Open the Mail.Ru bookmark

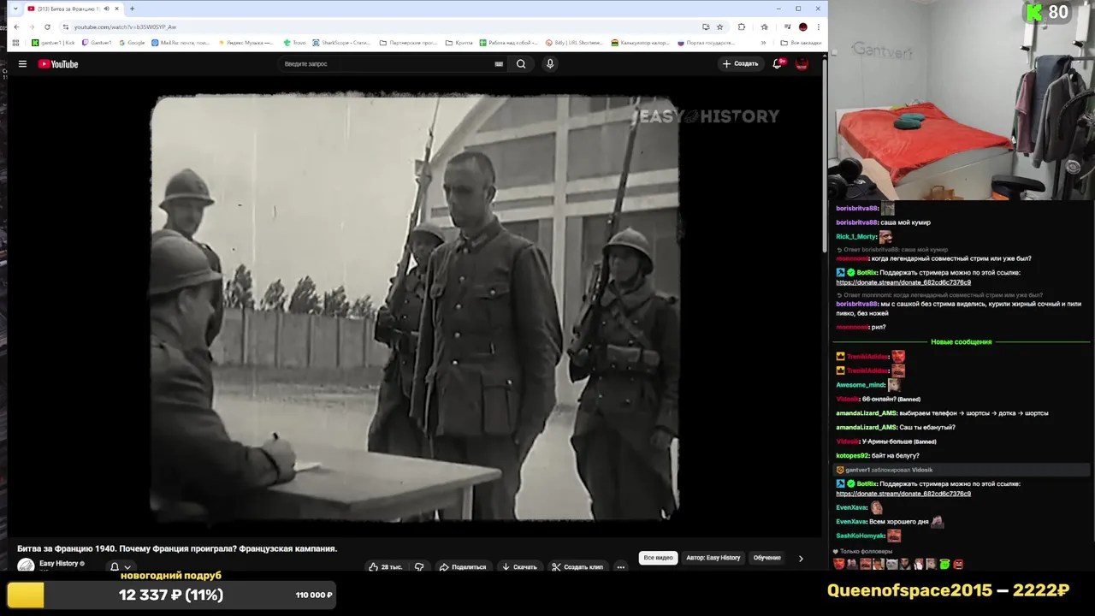pos(181,43)
